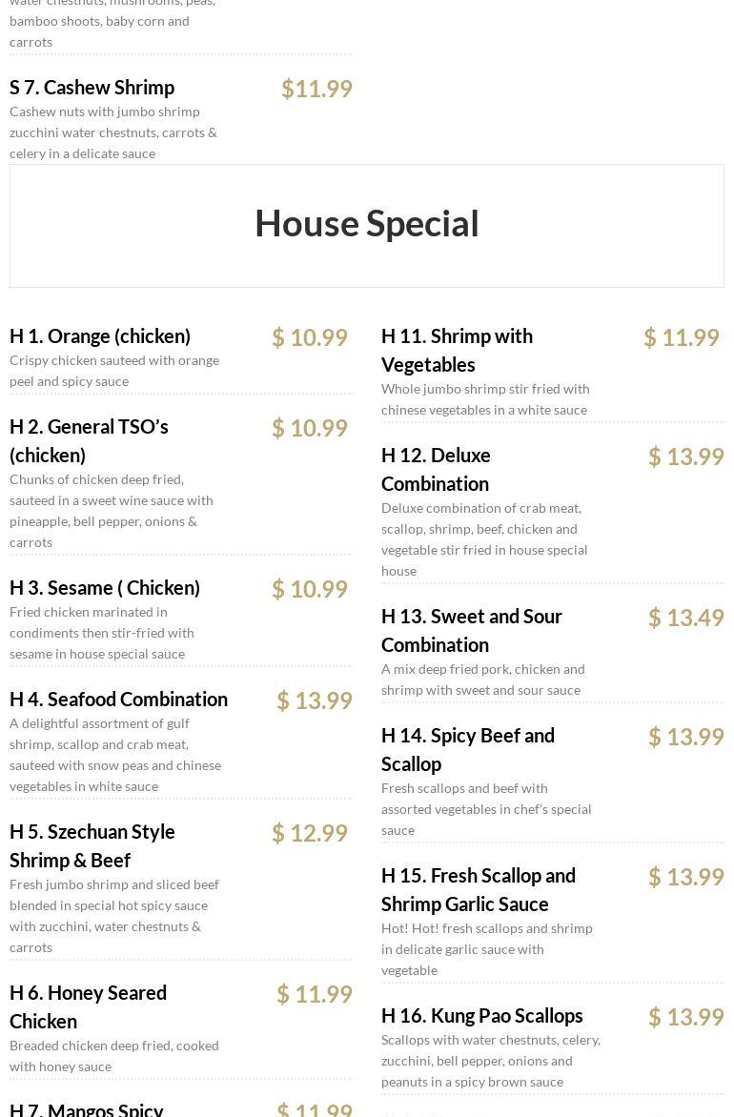Click the Kung Pao Scallops description

pyautogui.click(x=490, y=1061)
